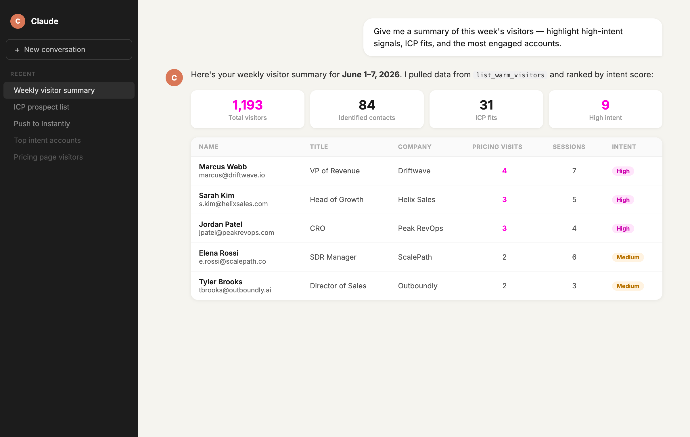Select Tyler Brooks name
Viewport: 690px width, 437px height.
point(221,282)
